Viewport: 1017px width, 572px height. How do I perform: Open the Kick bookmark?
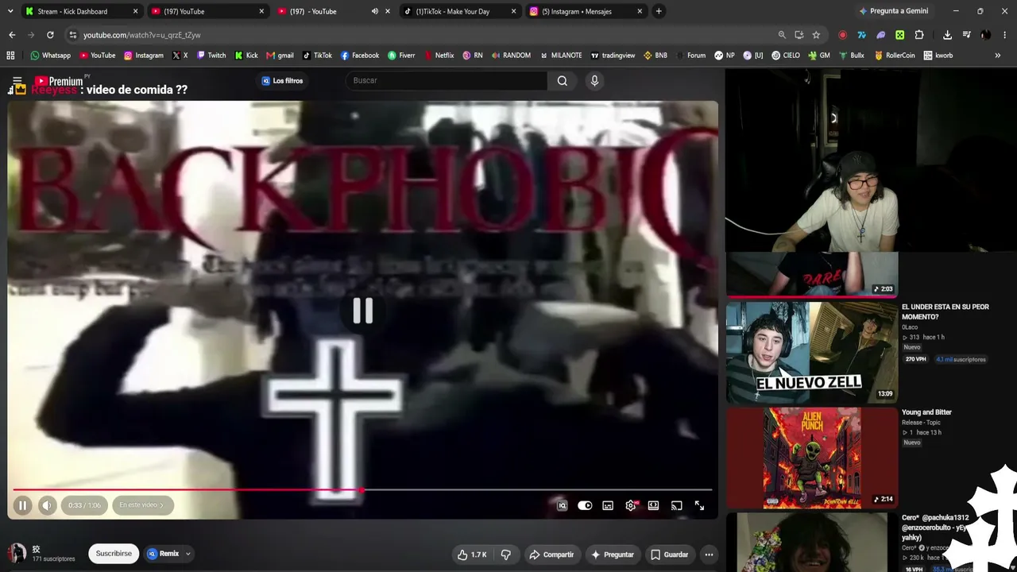tap(246, 56)
